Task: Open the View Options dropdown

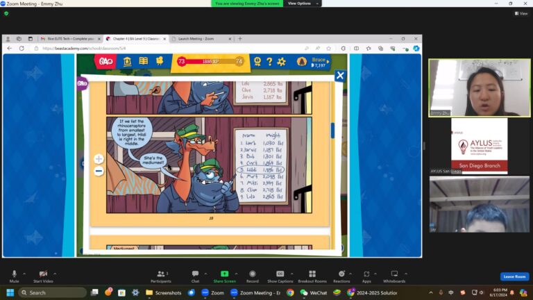Action: [x=302, y=3]
